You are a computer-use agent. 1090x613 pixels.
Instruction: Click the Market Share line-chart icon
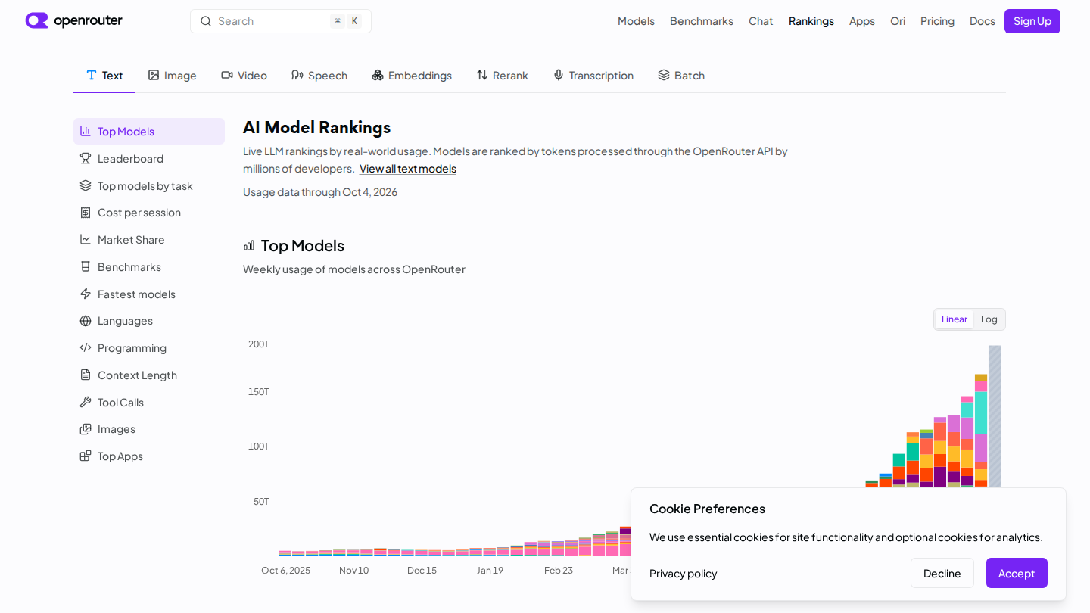tap(86, 239)
